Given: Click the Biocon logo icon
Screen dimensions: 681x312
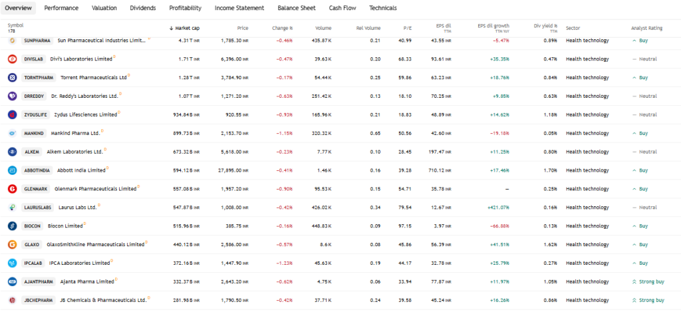Looking at the screenshot, I should pos(12,226).
